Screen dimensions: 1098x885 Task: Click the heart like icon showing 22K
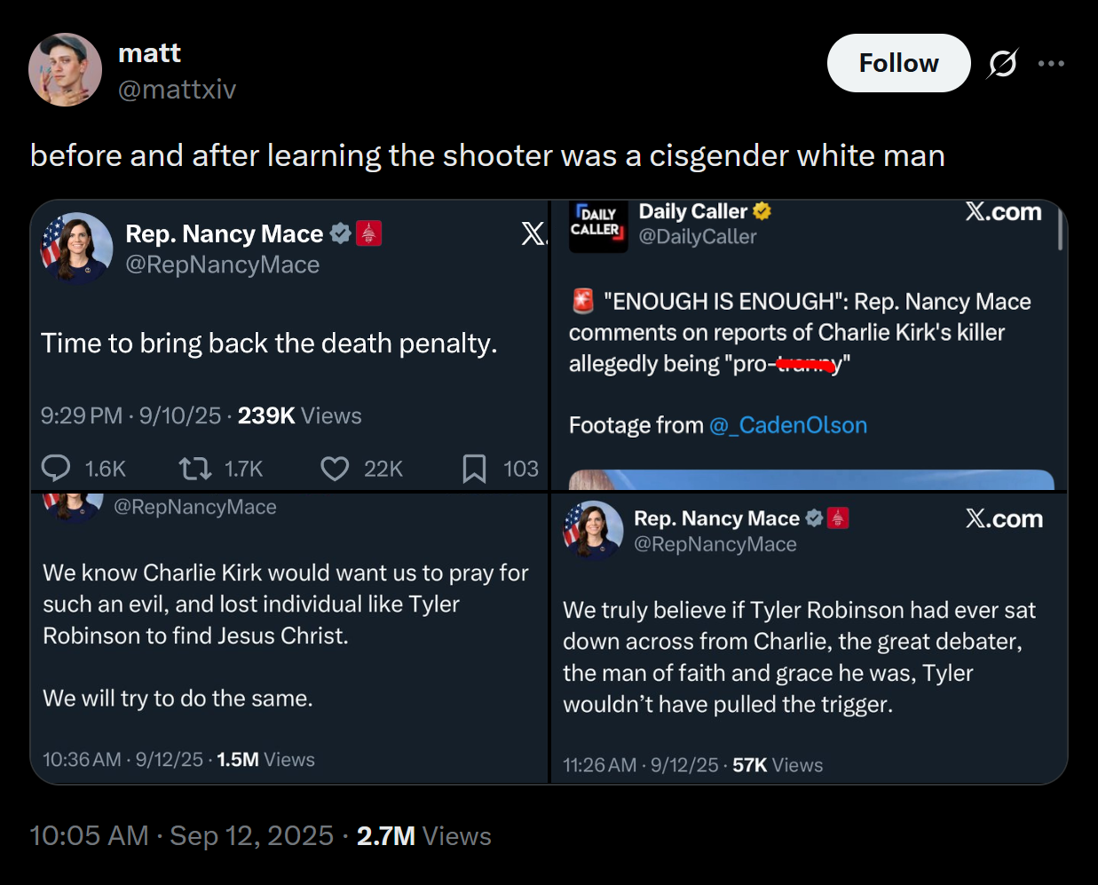(x=335, y=468)
